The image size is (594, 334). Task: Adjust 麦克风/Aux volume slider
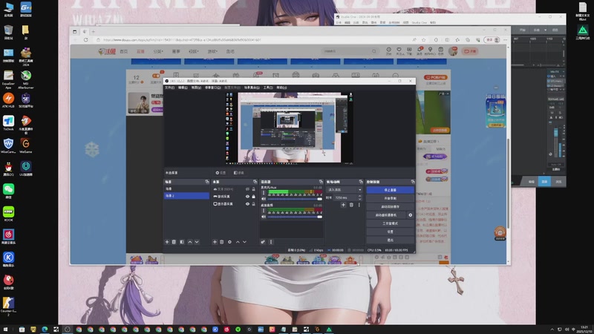(x=295, y=199)
